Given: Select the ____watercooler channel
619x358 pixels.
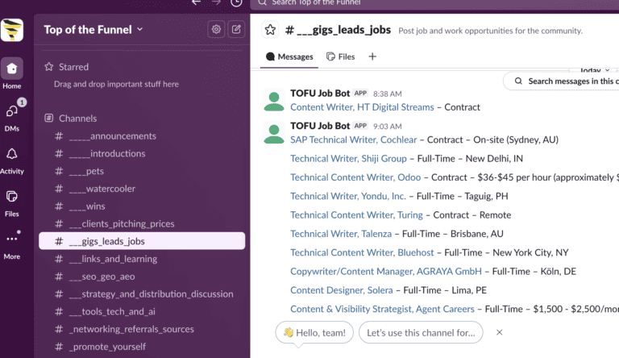Looking at the screenshot, I should click(102, 189).
